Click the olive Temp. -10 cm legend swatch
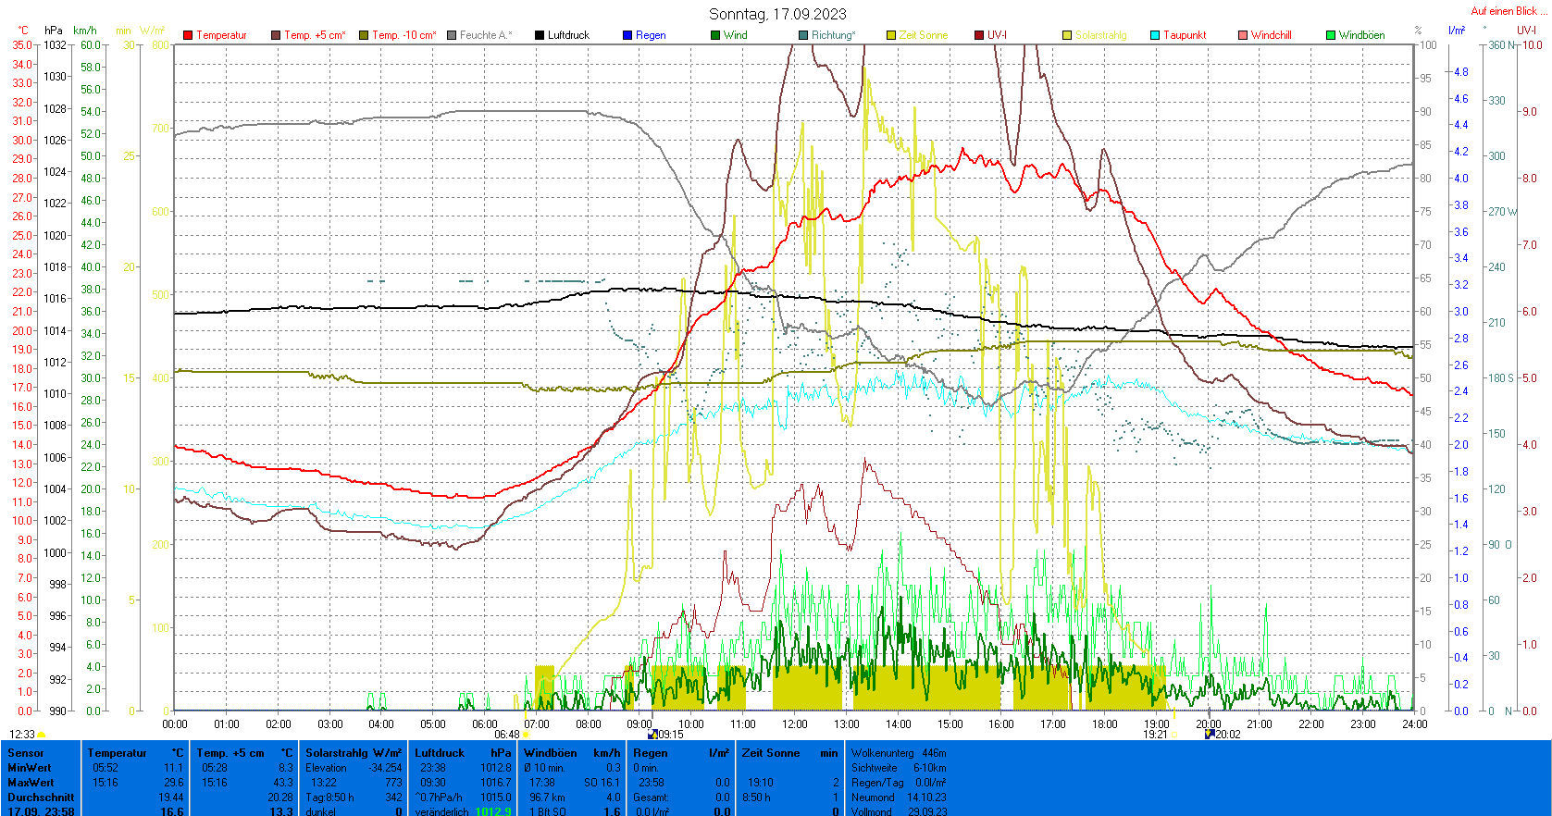 [x=364, y=35]
